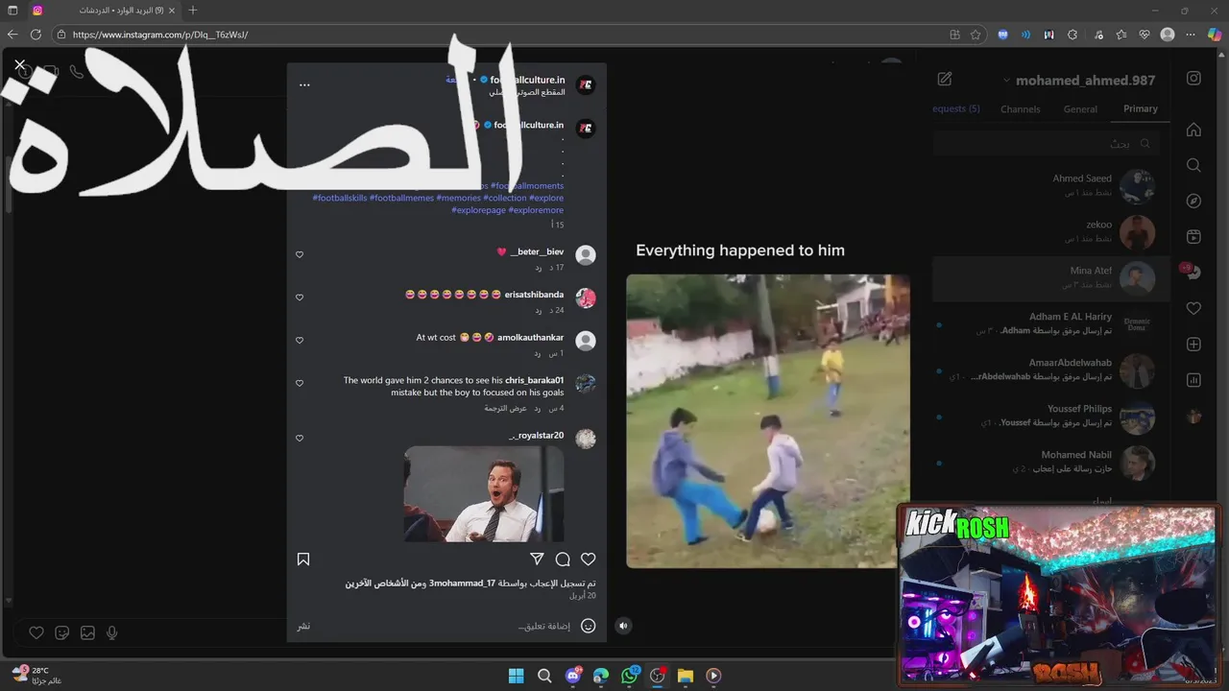The image size is (1229, 691).
Task: Open the post's three-dot options menu
Action: coord(304,84)
